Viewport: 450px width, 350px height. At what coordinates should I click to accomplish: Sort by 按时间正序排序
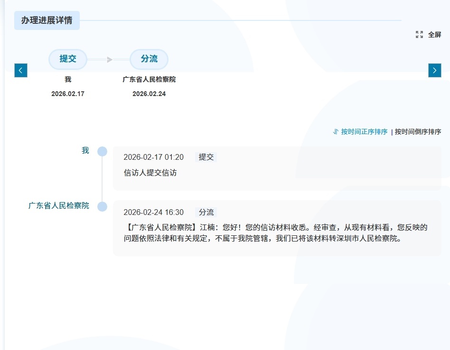(x=364, y=132)
